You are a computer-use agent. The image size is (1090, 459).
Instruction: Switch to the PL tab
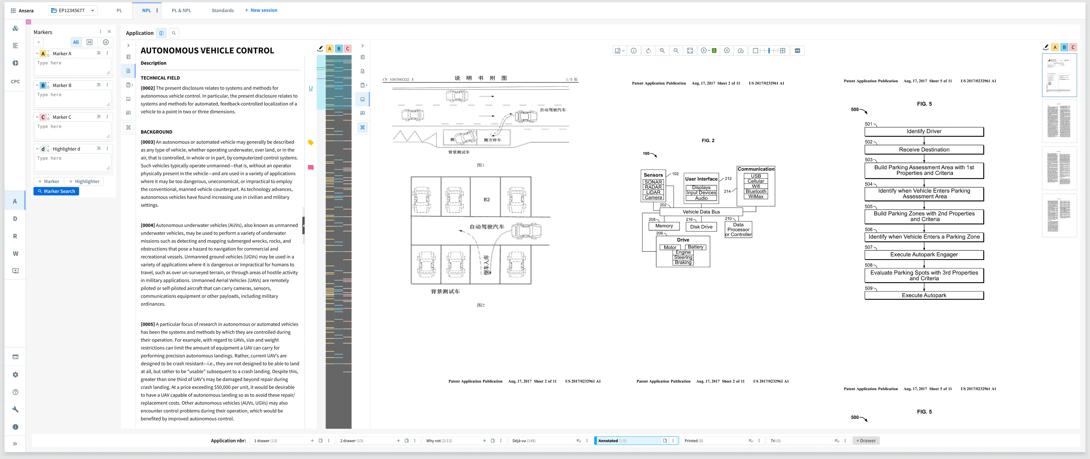119,10
